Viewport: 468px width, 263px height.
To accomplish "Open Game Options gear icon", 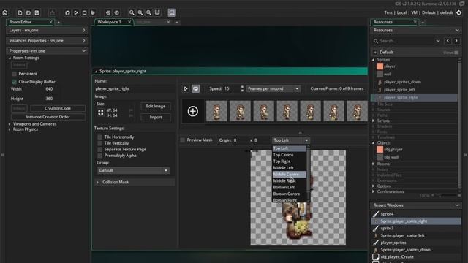I will 108,13.
